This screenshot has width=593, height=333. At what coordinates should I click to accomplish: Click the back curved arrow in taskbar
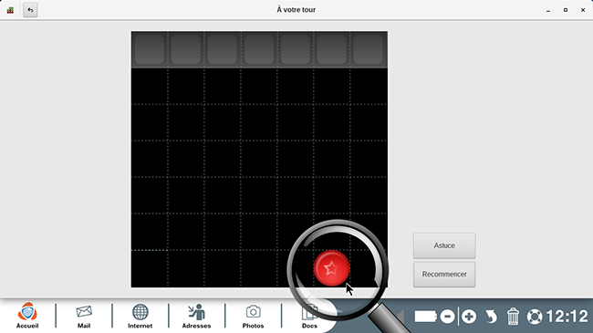point(491,317)
